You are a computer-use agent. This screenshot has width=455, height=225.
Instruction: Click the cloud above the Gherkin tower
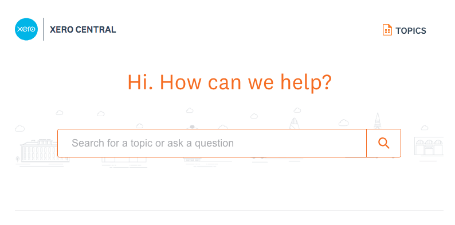[297, 110]
